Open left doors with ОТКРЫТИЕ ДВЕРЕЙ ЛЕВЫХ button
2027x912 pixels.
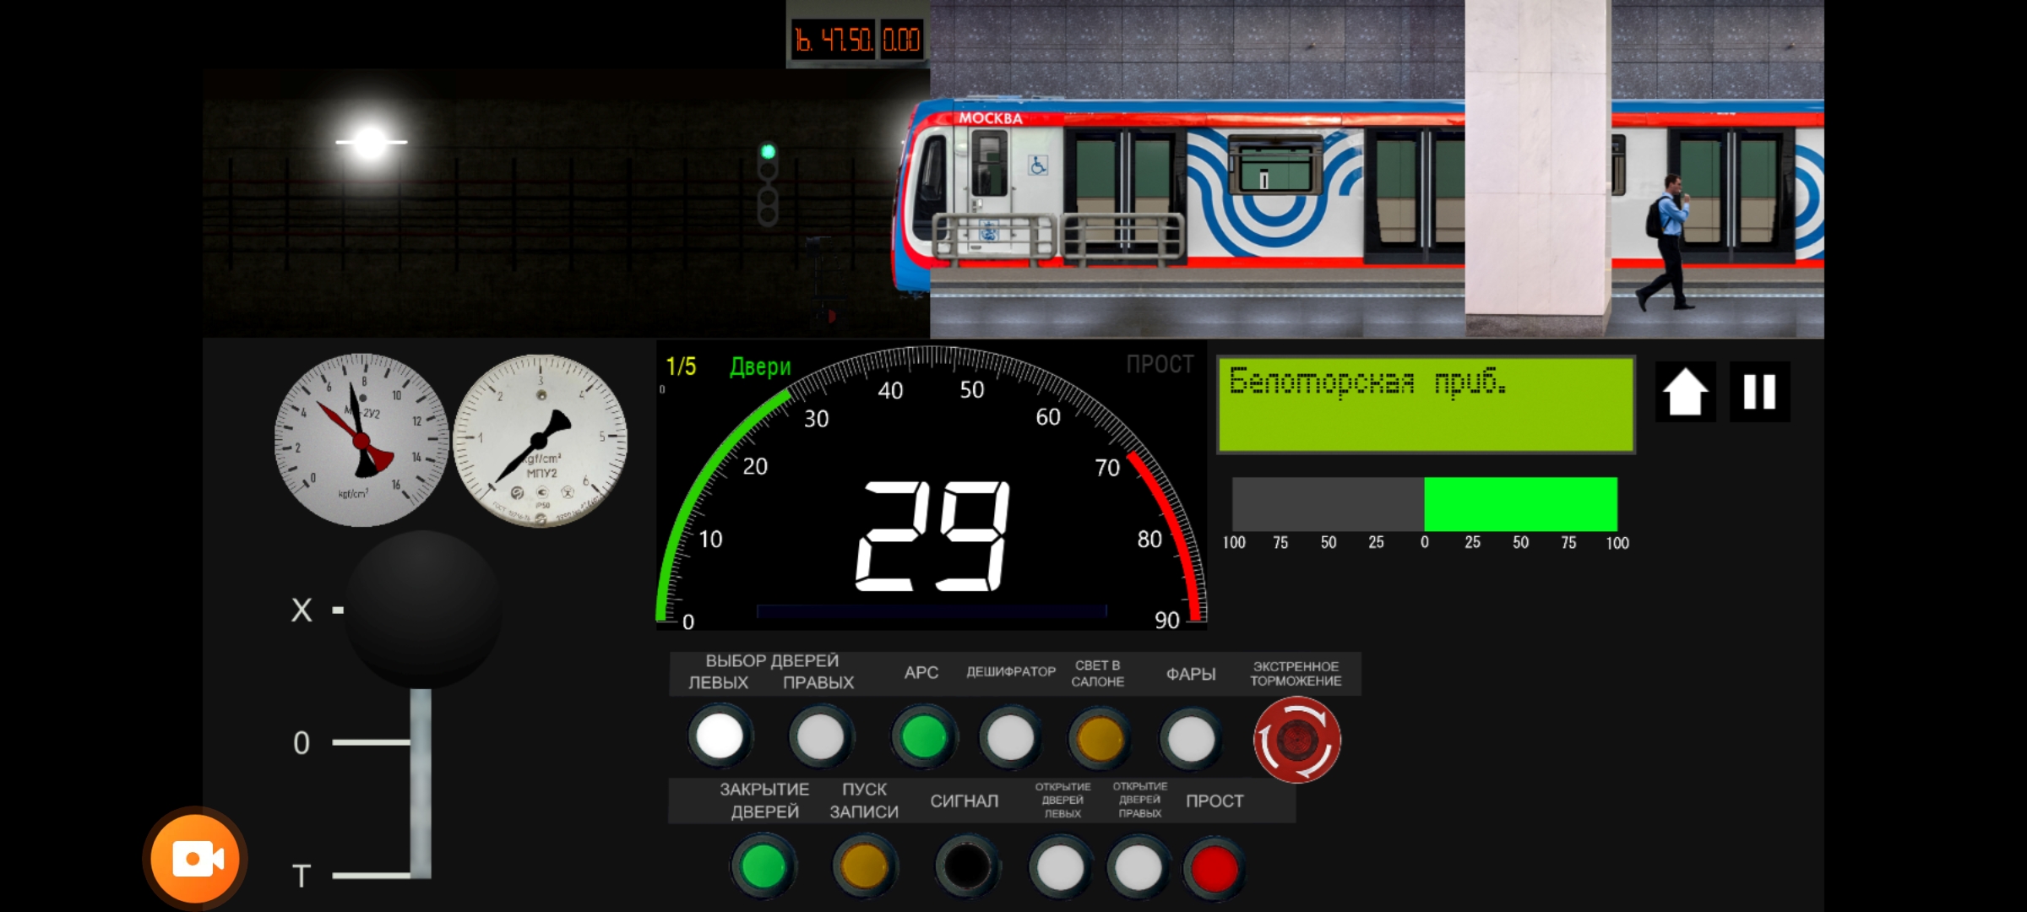point(1060,867)
